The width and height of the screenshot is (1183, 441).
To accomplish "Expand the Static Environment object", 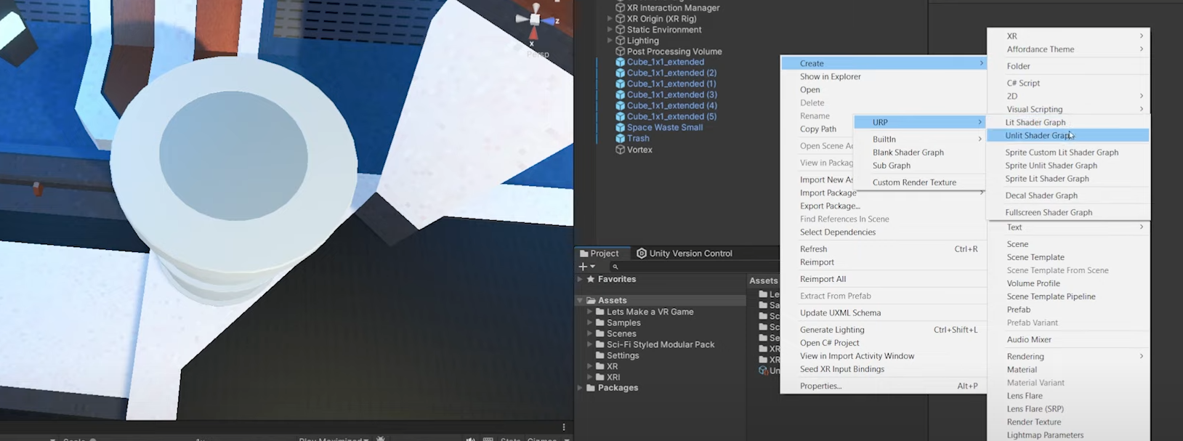I will 610,30.
